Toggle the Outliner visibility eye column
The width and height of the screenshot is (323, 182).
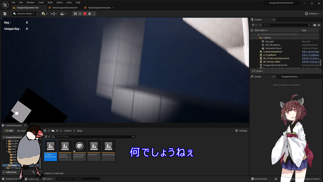coord(252,30)
